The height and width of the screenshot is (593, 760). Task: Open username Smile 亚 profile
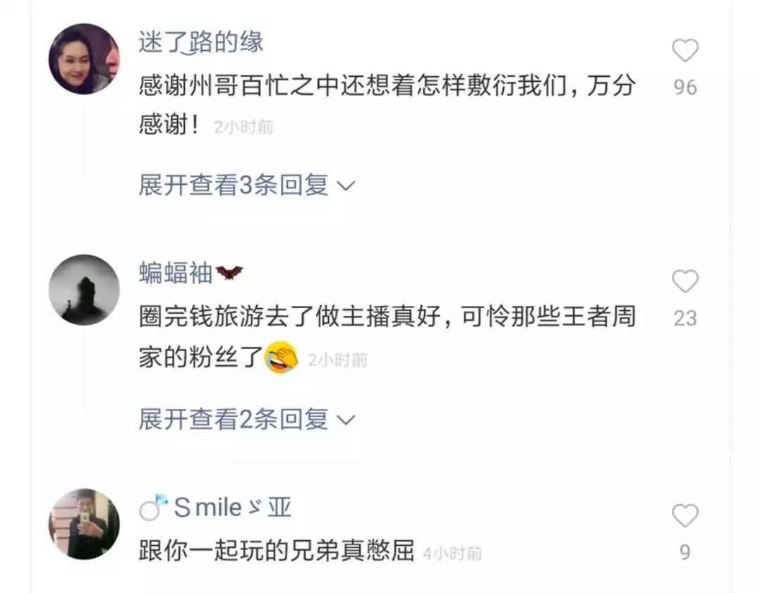[x=232, y=508]
